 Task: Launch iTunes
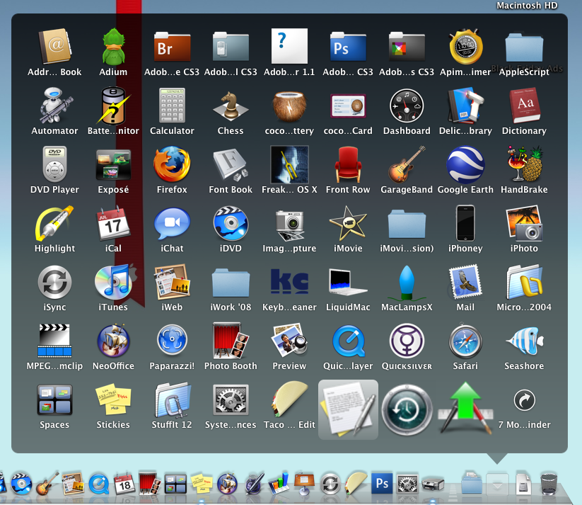[113, 281]
